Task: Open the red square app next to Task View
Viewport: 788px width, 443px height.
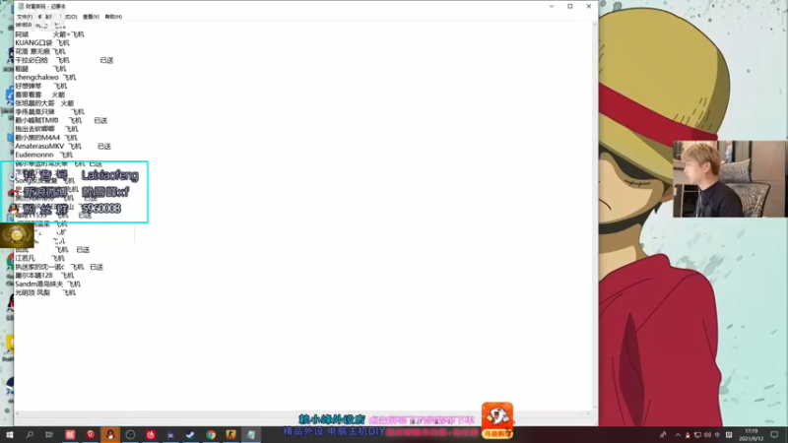Action: (x=70, y=434)
